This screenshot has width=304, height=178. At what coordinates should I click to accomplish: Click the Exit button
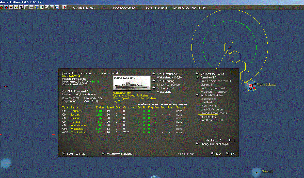[x=233, y=154]
